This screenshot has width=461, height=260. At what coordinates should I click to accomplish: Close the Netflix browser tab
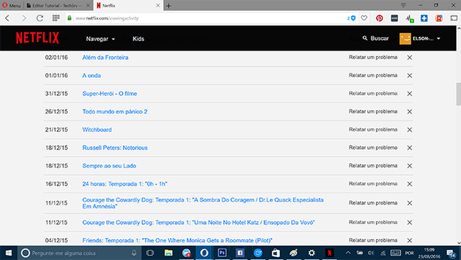[x=158, y=5]
